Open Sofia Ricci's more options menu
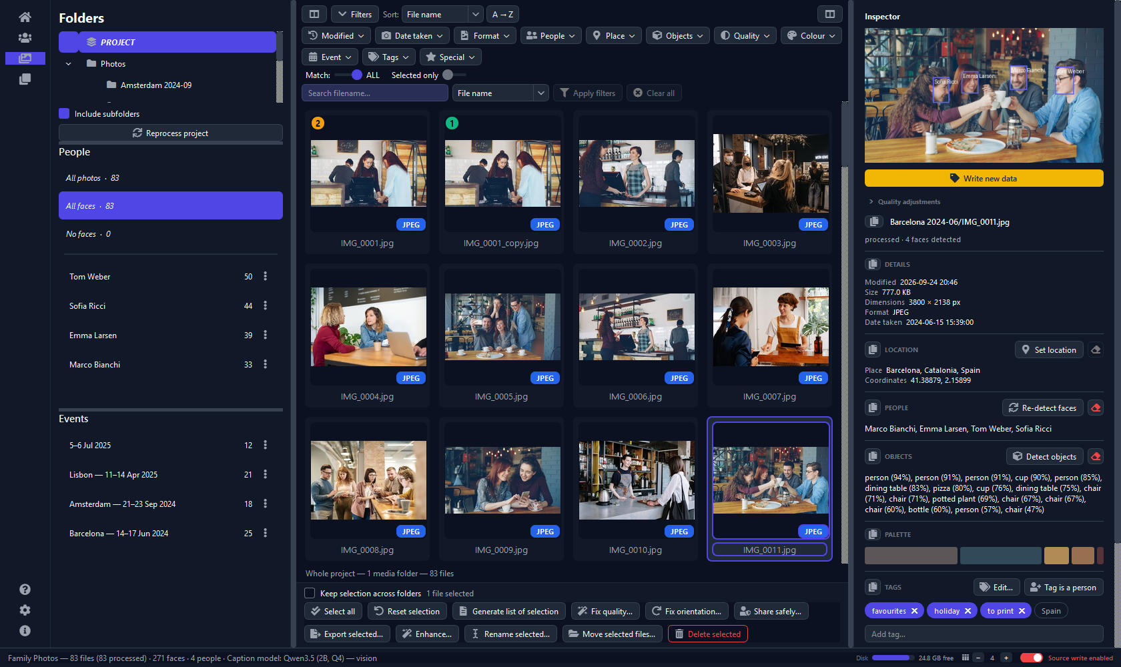This screenshot has width=1121, height=667. click(265, 305)
